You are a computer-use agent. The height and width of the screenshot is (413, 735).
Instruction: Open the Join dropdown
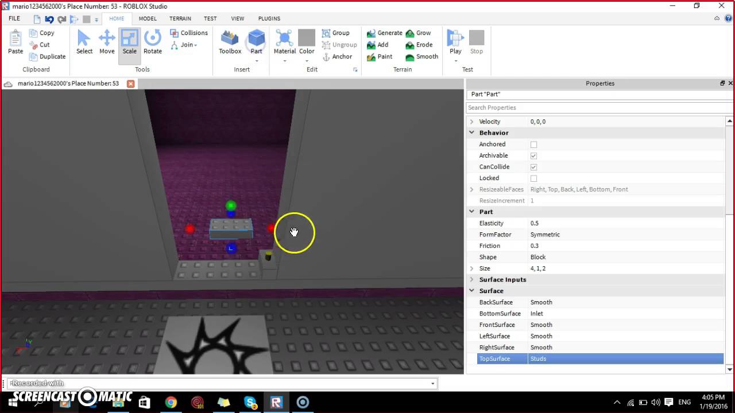[184, 45]
